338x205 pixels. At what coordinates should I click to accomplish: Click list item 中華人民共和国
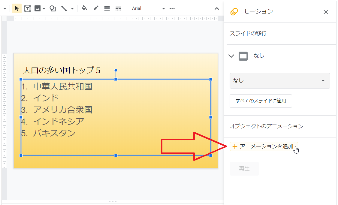pos(63,86)
